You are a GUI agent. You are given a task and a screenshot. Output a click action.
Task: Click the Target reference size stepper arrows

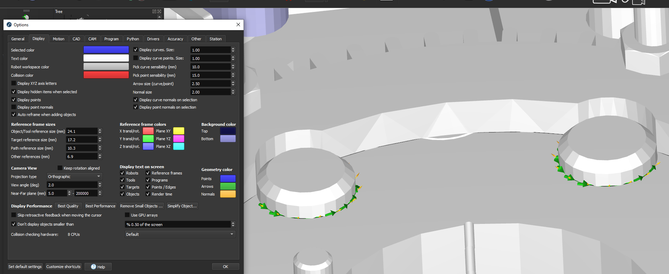pos(100,139)
